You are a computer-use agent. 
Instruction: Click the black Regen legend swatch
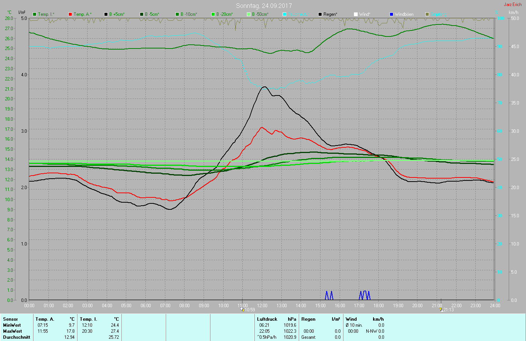[320, 14]
